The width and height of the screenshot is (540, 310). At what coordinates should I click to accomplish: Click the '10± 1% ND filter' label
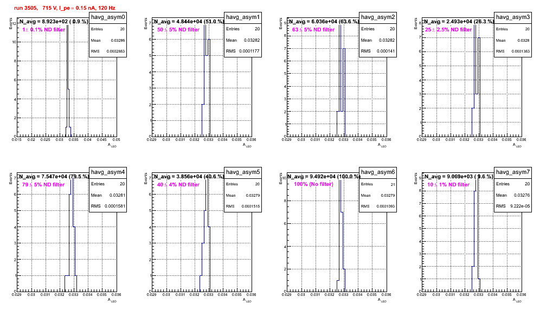448,185
